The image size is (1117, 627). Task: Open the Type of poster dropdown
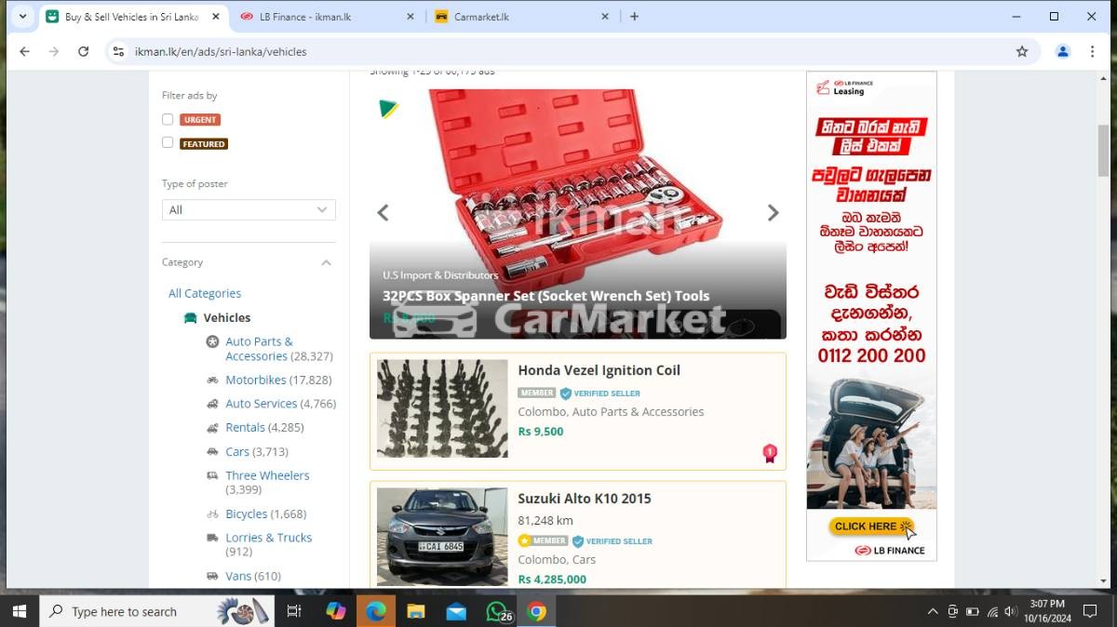pos(249,210)
